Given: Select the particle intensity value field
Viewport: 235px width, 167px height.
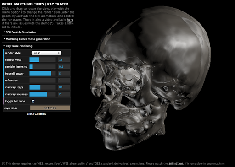Looking at the screenshot, I should coord(64,66).
